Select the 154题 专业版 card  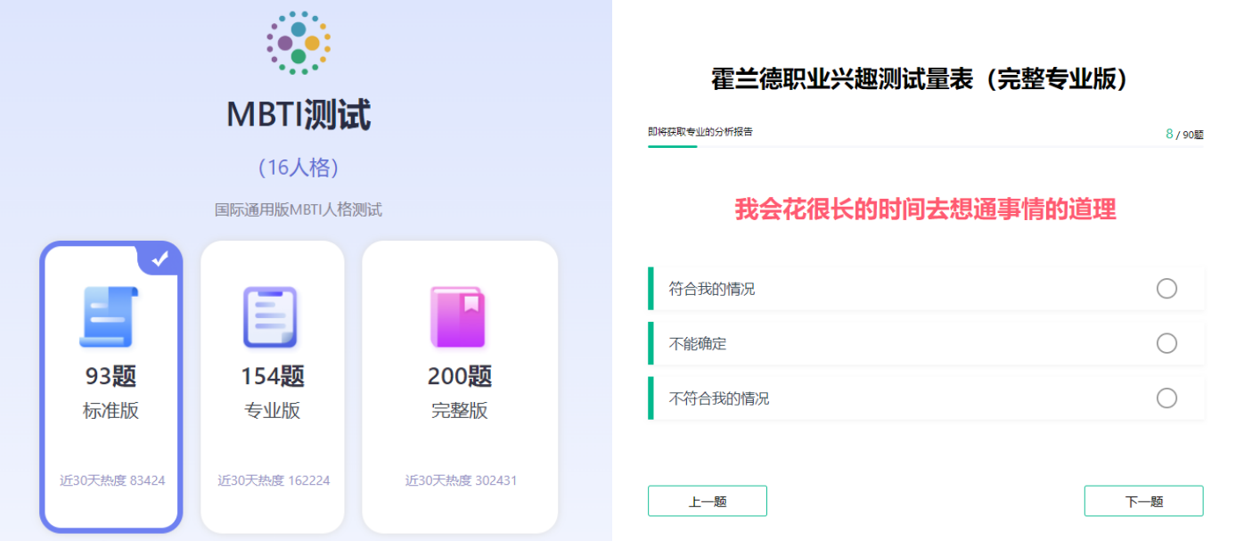pos(273,387)
